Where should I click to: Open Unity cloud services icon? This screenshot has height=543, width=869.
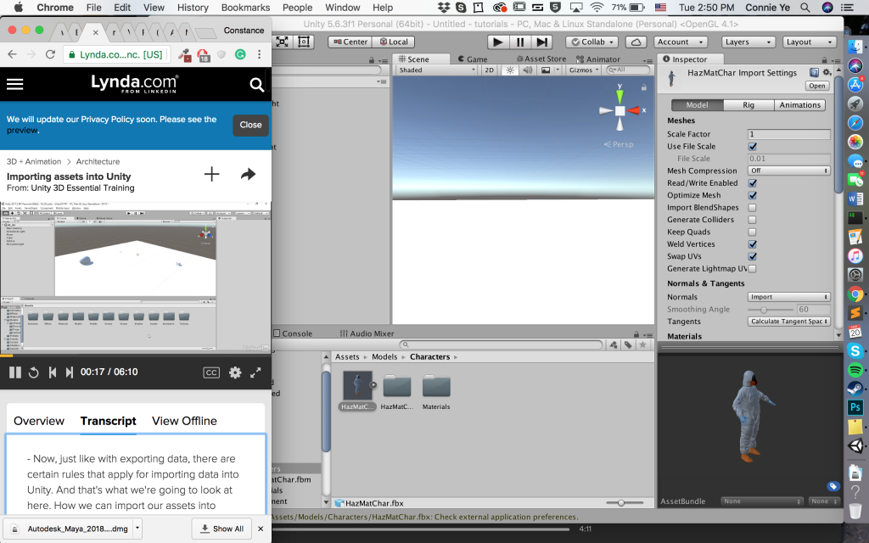636,42
